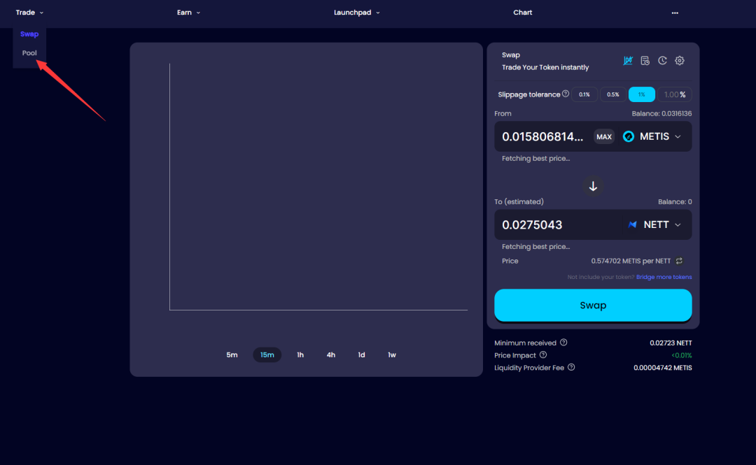The width and height of the screenshot is (756, 465).
Task: Set chart interval to 15m
Action: (267, 355)
